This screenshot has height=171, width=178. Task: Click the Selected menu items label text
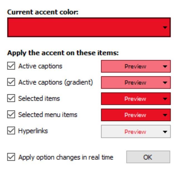point(48,114)
